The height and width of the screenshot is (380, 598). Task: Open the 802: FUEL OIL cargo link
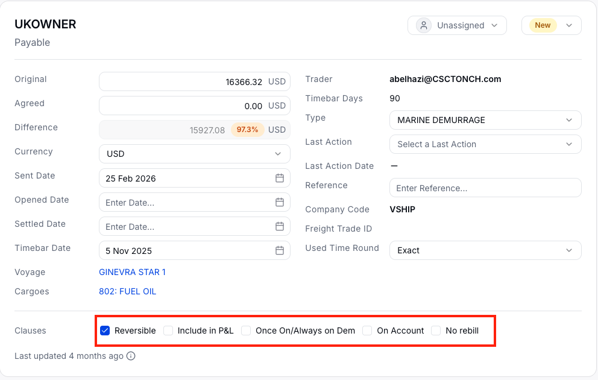(x=127, y=291)
